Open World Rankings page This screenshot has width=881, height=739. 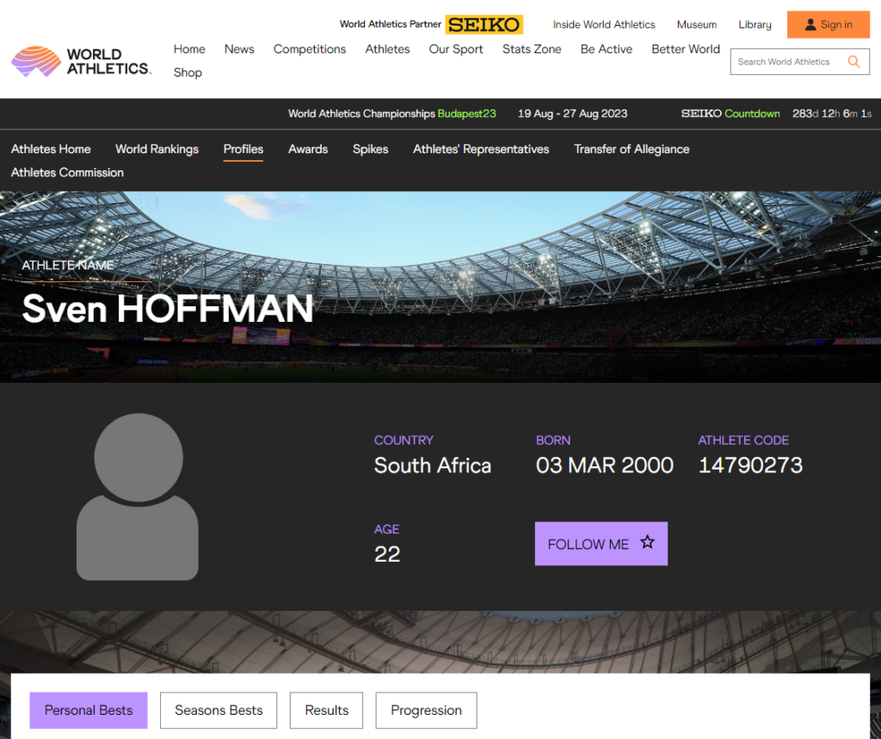pos(157,149)
